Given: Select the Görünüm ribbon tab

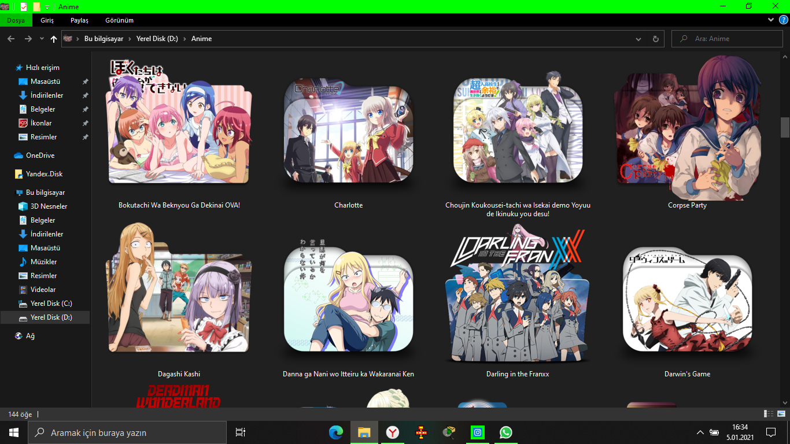Looking at the screenshot, I should coord(120,20).
